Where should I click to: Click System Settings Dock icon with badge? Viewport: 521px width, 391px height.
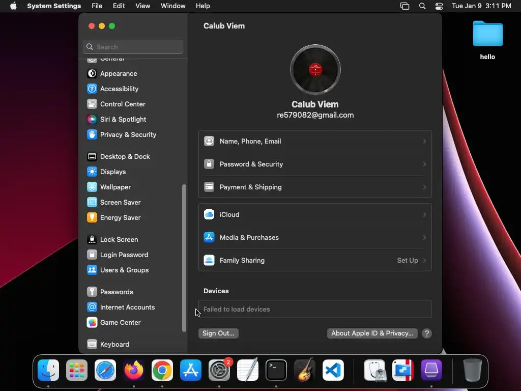click(219, 370)
